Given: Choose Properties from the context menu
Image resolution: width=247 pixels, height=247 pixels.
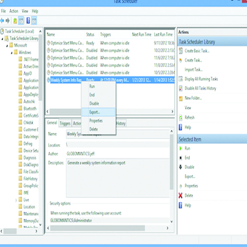Looking at the screenshot, I should click(x=99, y=121).
